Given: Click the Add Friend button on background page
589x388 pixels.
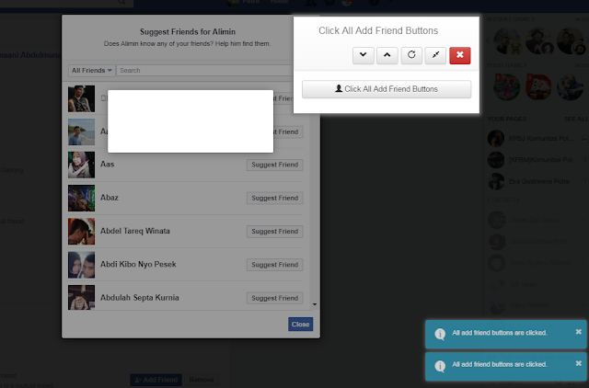Looking at the screenshot, I should click(x=156, y=380).
